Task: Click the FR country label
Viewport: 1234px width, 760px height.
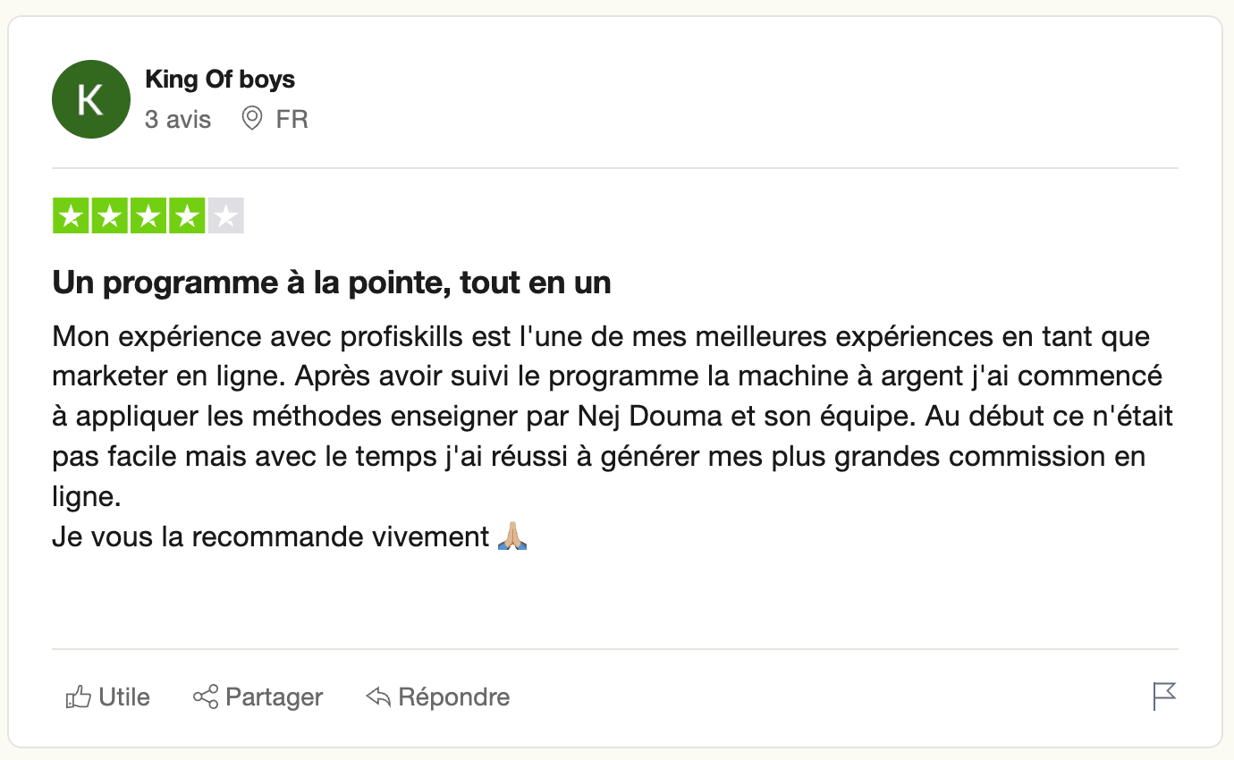Action: 292,119
